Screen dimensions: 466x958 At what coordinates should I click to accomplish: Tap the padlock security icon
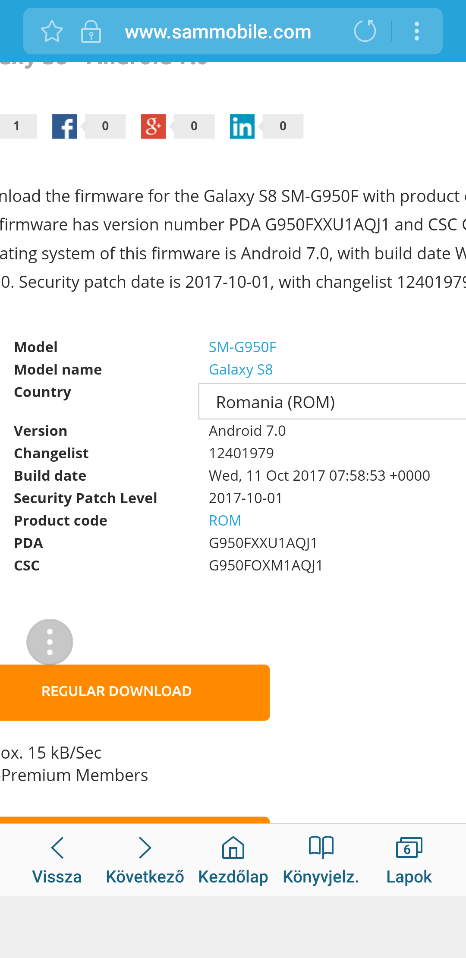[x=91, y=32]
